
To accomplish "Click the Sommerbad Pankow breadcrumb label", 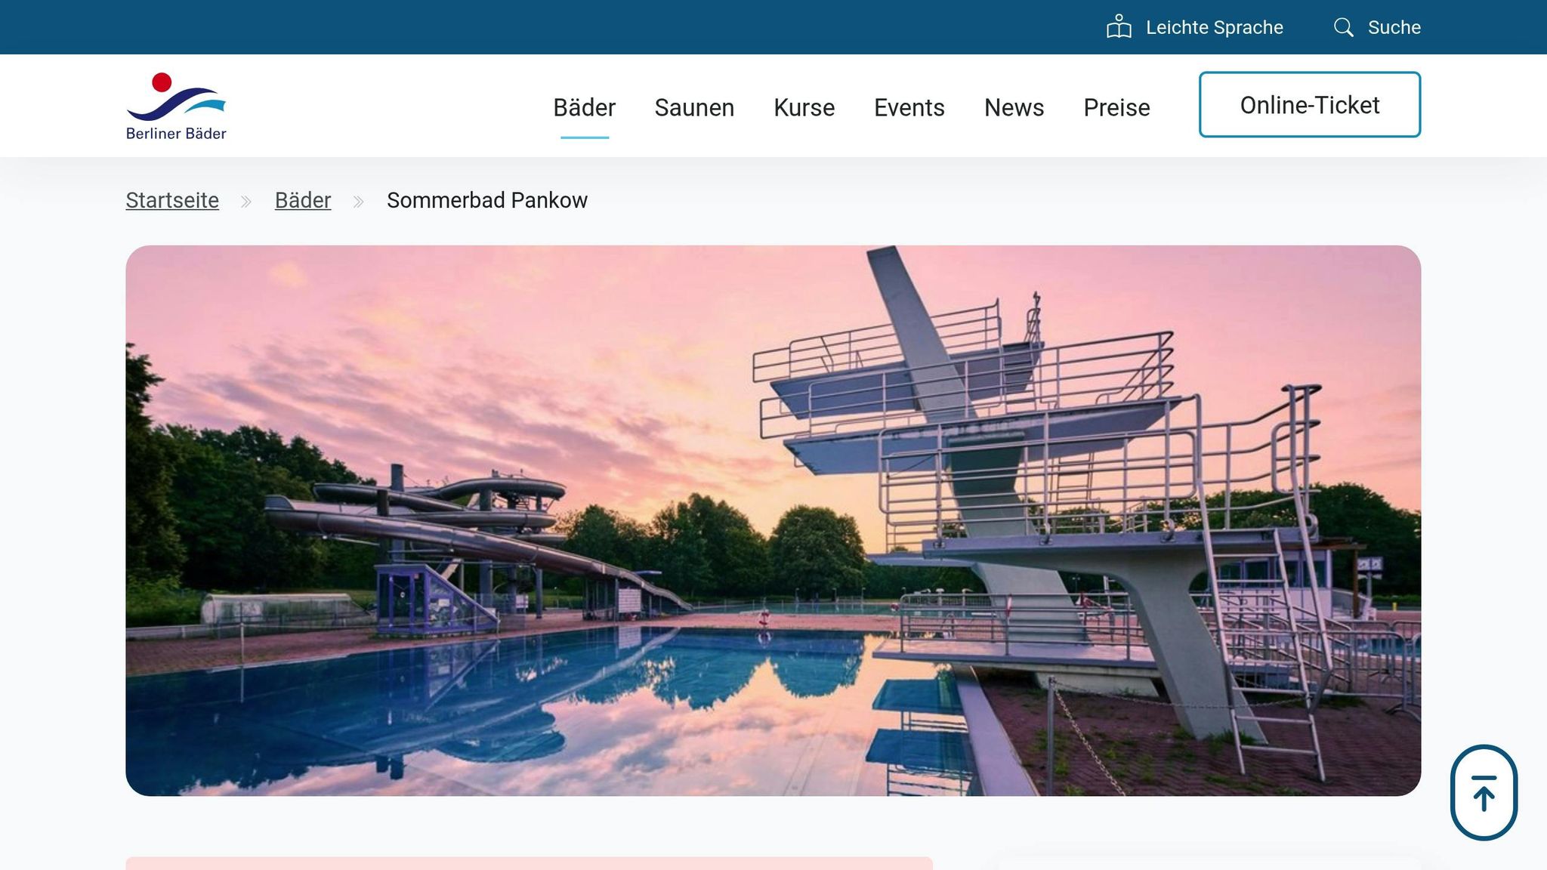I will [486, 200].
